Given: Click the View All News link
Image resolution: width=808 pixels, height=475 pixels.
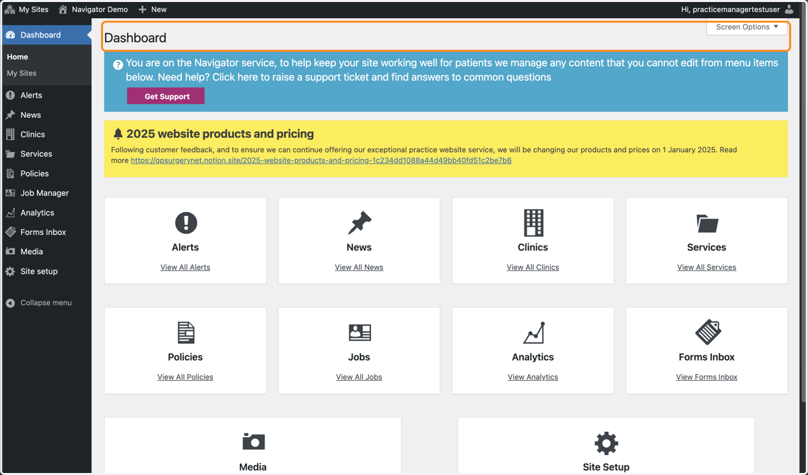Looking at the screenshot, I should click(x=359, y=267).
